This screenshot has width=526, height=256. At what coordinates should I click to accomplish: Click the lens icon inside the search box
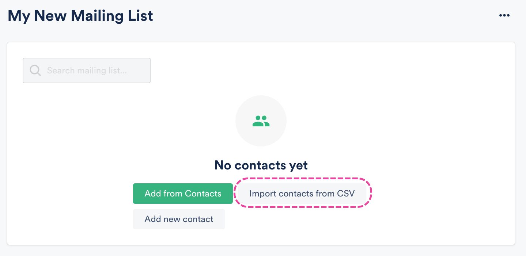click(35, 70)
